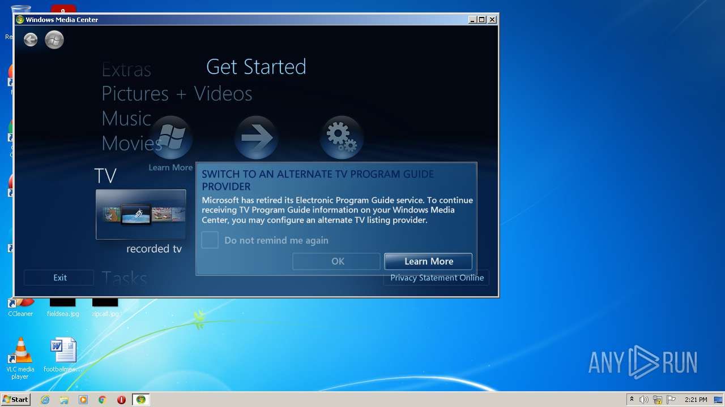This screenshot has width=725, height=407.
Task: Select Pictures + Videos menu category
Action: point(177,93)
